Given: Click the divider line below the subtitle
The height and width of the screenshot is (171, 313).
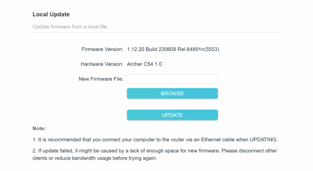Looking at the screenshot, I should 156,32.
